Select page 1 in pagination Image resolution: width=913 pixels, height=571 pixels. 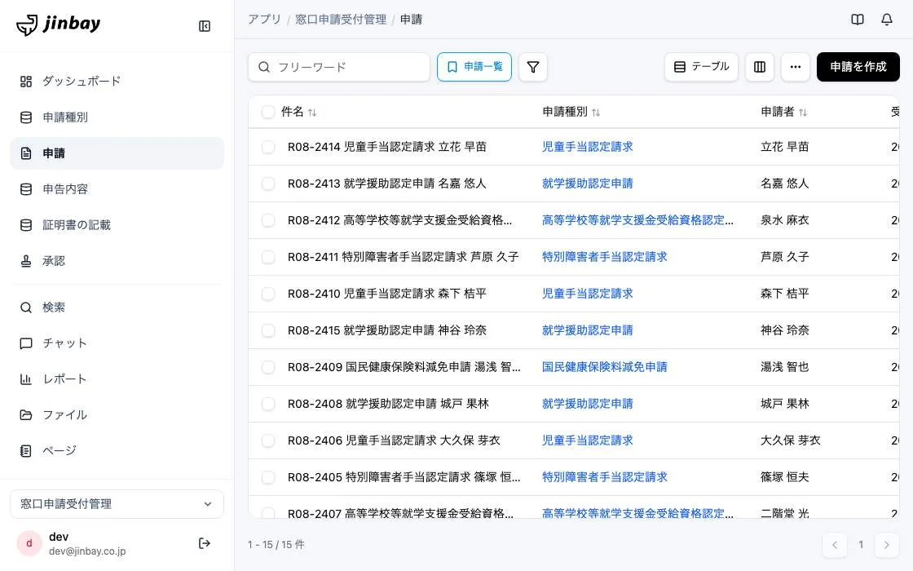click(861, 545)
